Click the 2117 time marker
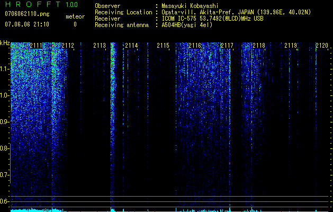The image size is (333, 212). (x=227, y=46)
